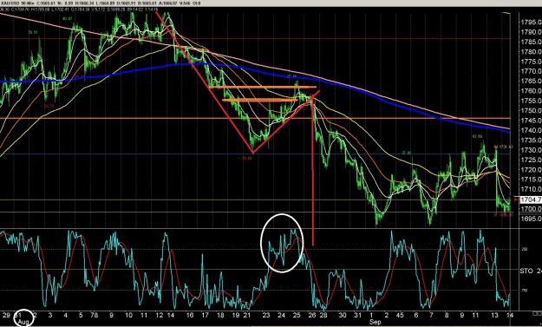Click the 1765.0 price axis label
542x327 pixels.
coord(532,82)
